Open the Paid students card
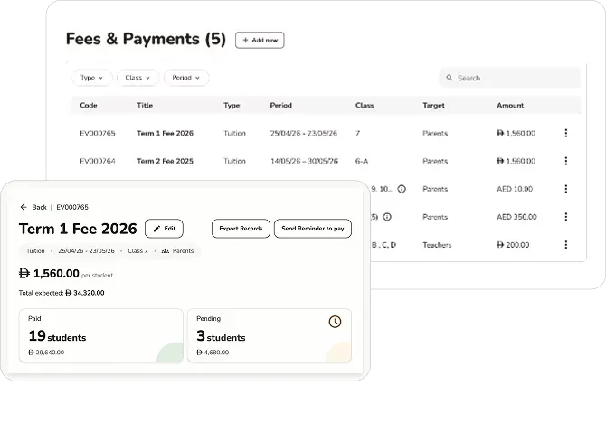The width and height of the screenshot is (606, 423). (100, 335)
